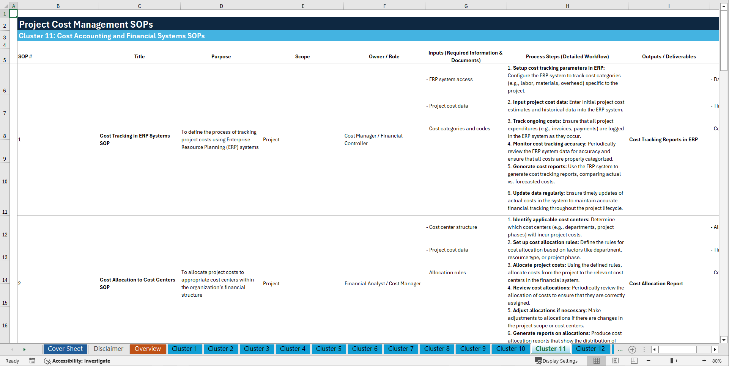Open the Cluster 5 sheet
Viewport: 729px width, 366px height.
pyautogui.click(x=329, y=349)
